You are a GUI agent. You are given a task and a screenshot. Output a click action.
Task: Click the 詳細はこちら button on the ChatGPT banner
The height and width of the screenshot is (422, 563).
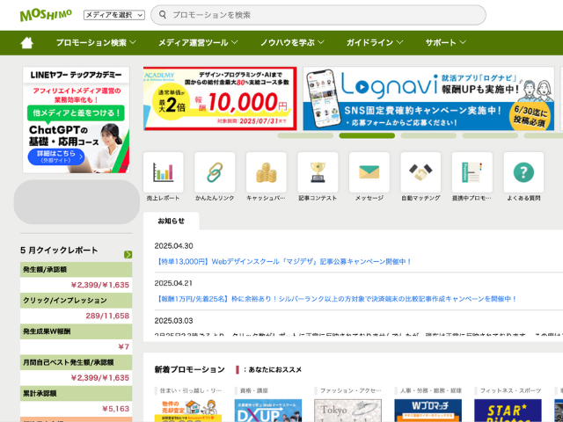coord(56,156)
